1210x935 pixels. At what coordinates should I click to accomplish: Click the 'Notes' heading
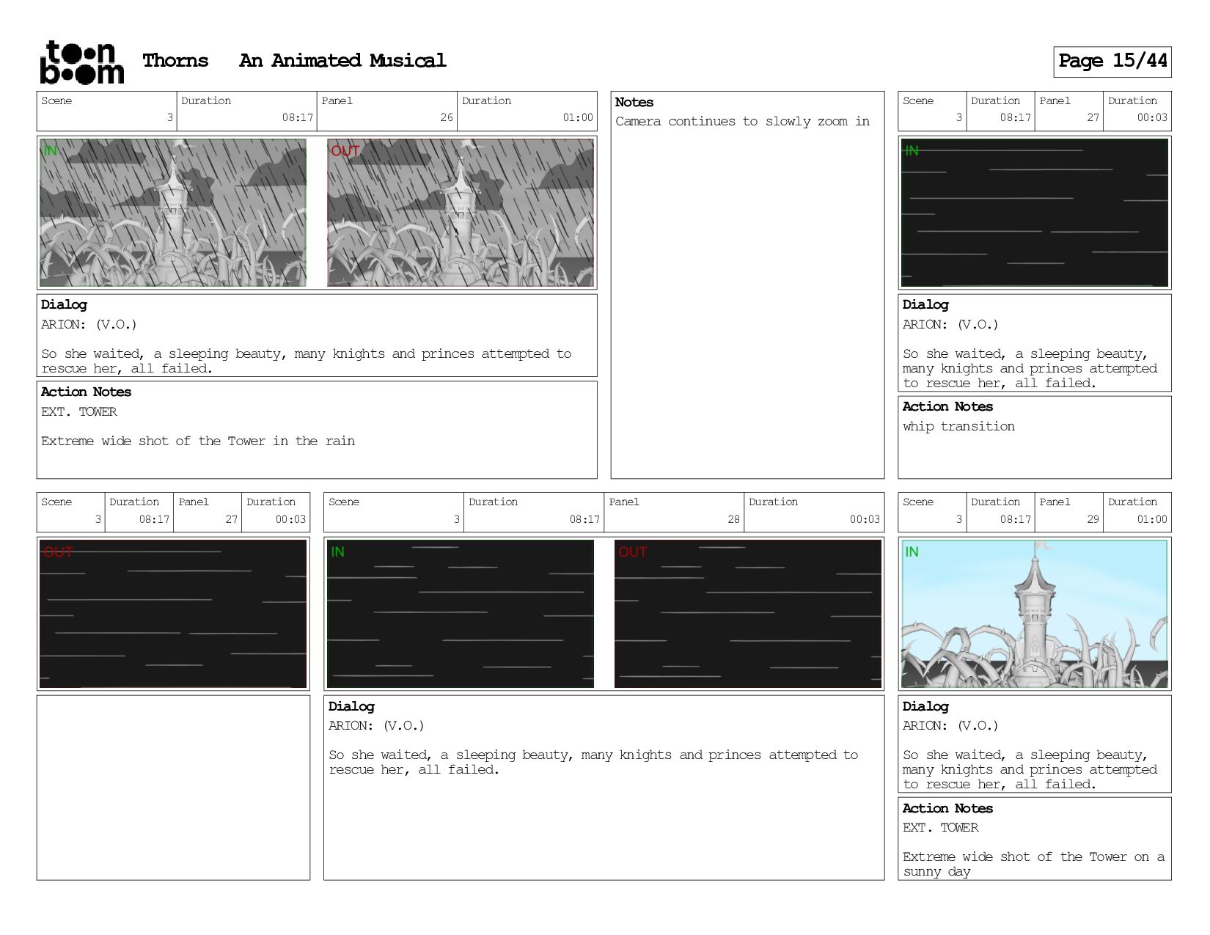coord(634,102)
